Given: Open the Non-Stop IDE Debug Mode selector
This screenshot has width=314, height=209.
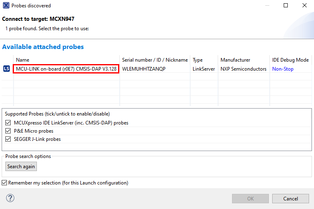Looking at the screenshot, I should (283, 69).
